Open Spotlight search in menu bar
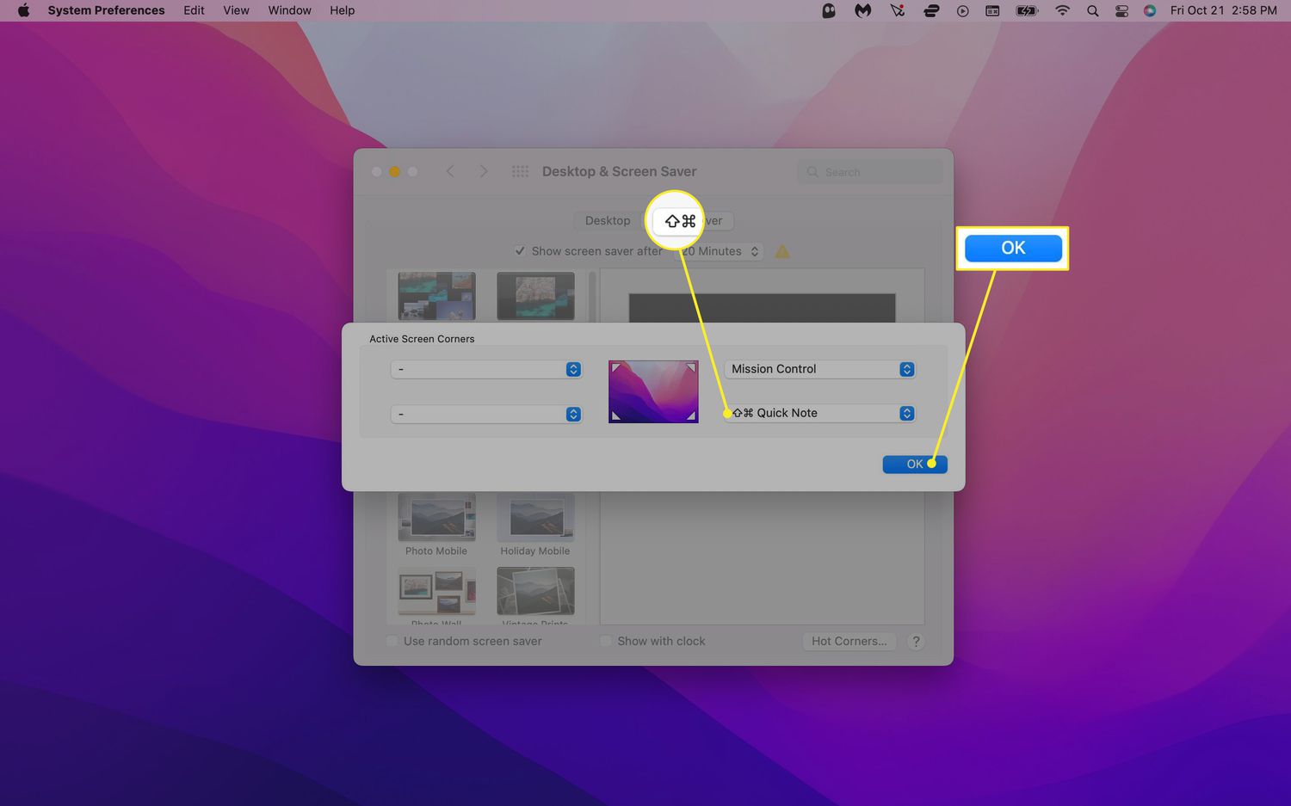Viewport: 1291px width, 806px height. pos(1092,10)
